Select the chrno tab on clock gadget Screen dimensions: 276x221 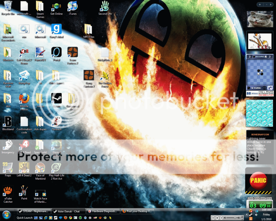coord(269,198)
